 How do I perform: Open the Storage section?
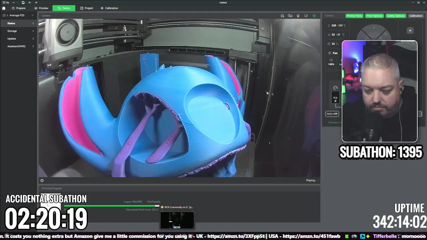[x=18, y=31]
